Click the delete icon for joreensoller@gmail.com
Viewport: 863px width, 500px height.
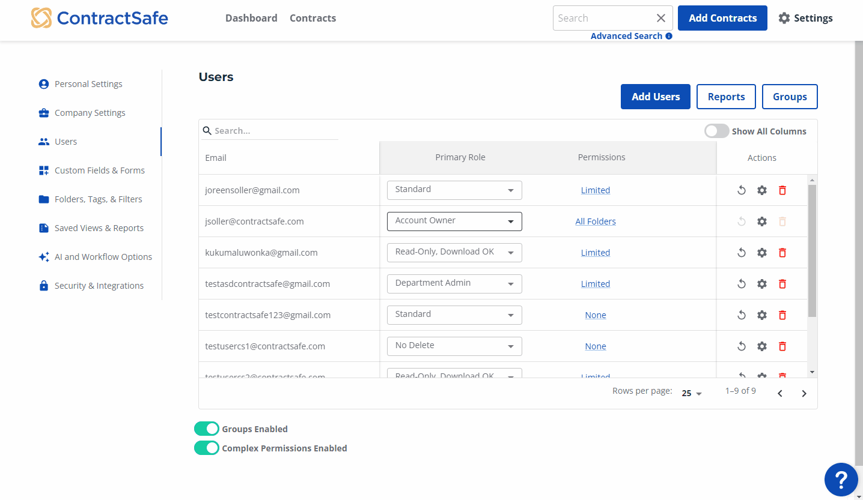(782, 190)
